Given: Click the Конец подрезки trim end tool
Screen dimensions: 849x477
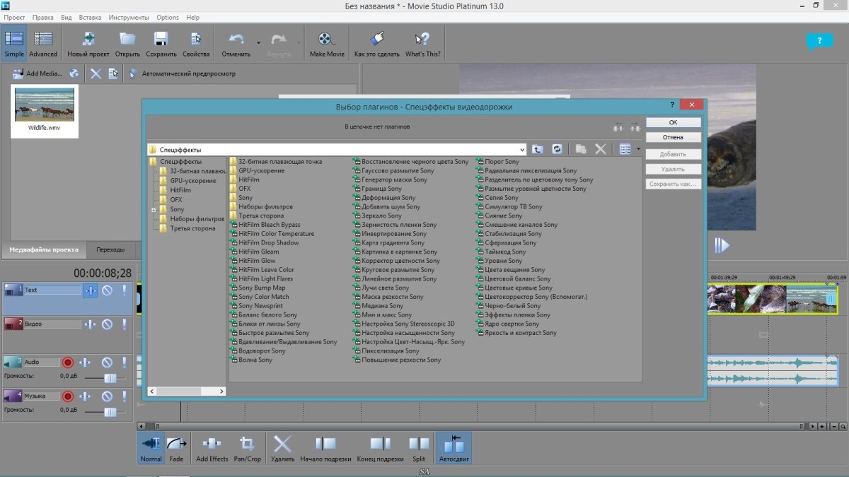Looking at the screenshot, I should coord(380,448).
